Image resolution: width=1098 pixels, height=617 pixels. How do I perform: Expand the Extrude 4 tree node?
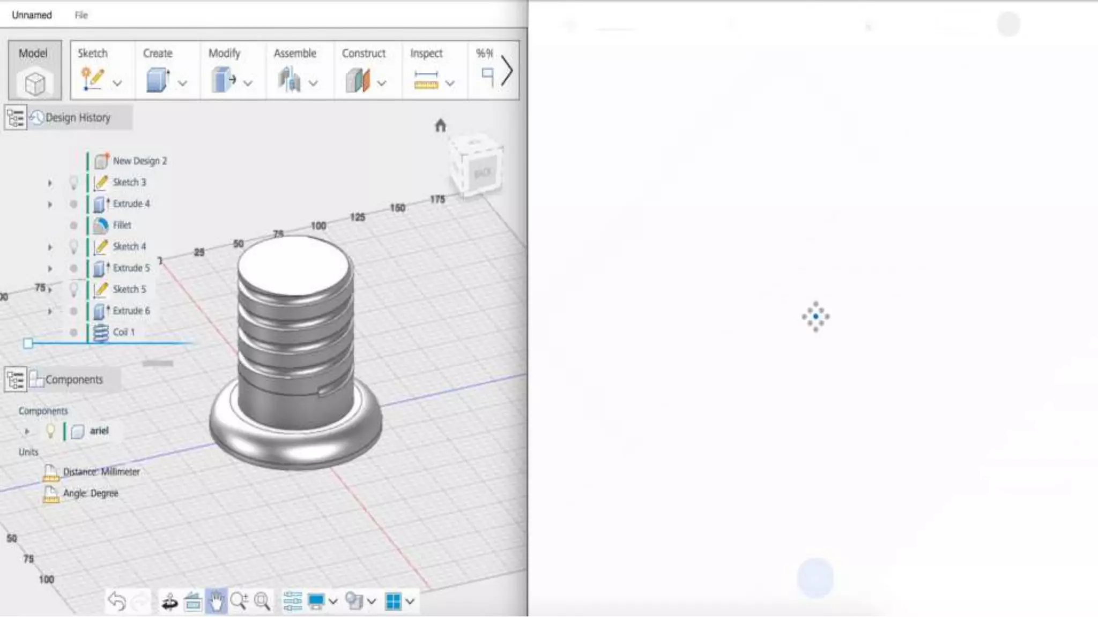(50, 205)
